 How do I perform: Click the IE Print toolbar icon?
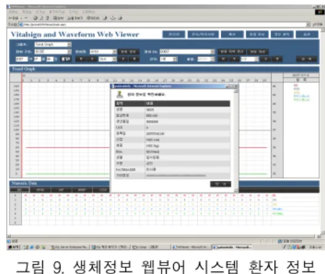pyautogui.click(x=120, y=18)
